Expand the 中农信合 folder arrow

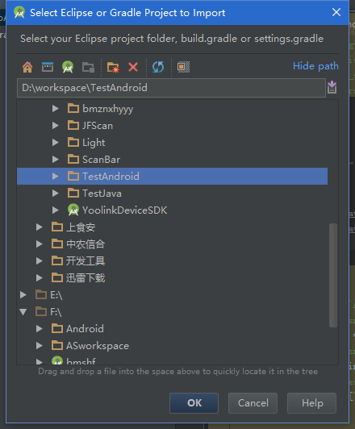(x=40, y=244)
